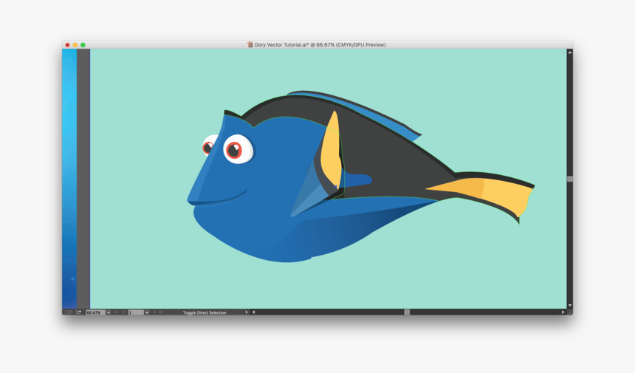Click the document icon in title bar
The image size is (635, 373).
(x=250, y=44)
